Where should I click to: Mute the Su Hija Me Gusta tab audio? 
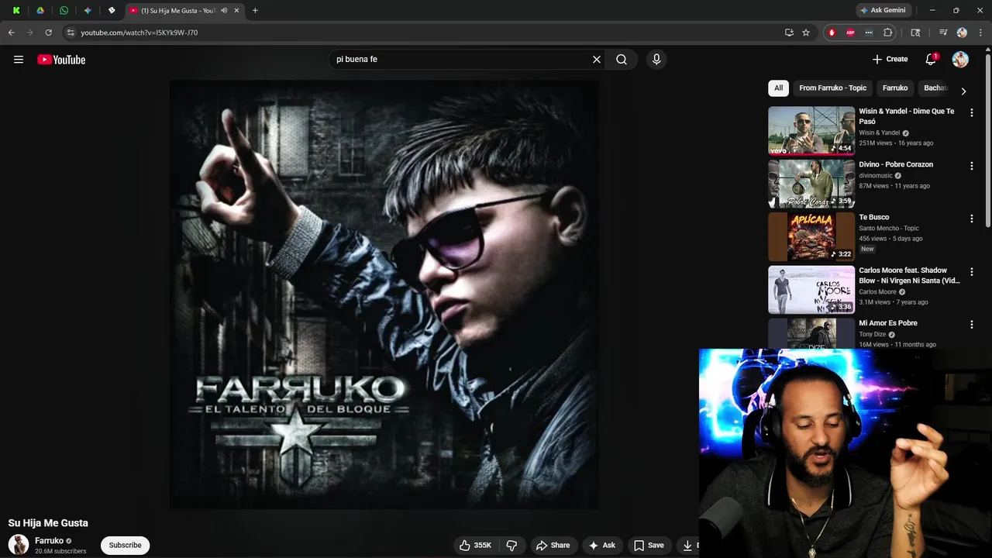[224, 11]
